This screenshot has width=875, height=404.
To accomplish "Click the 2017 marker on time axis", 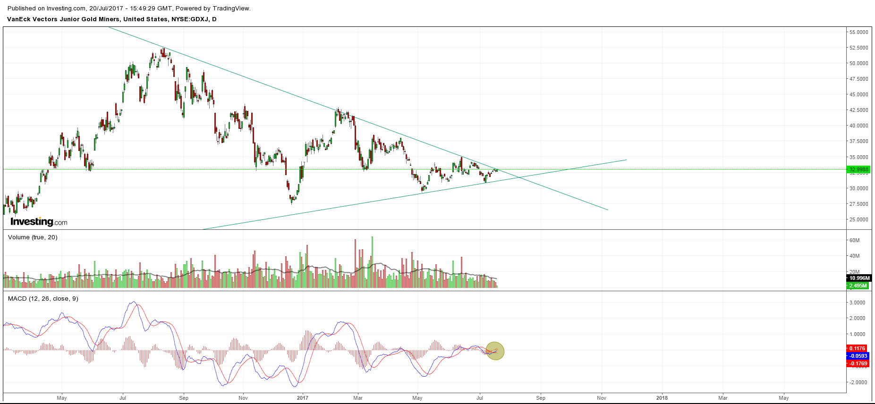I will tap(302, 398).
